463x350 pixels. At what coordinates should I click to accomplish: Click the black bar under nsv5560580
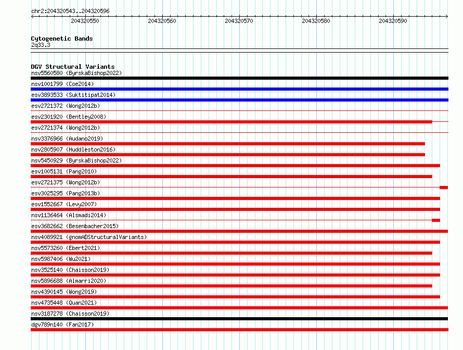(x=239, y=78)
